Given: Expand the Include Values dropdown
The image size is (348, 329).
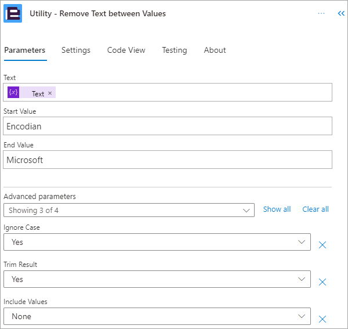Looking at the screenshot, I should [x=301, y=316].
